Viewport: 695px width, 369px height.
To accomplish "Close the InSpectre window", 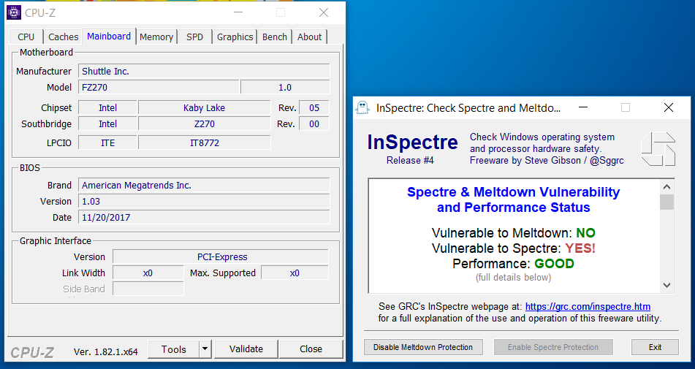I will tap(669, 107).
